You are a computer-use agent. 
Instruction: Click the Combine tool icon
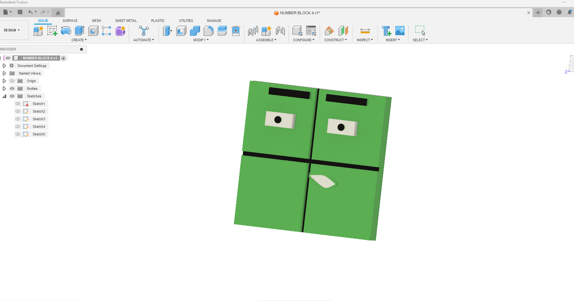pos(195,31)
